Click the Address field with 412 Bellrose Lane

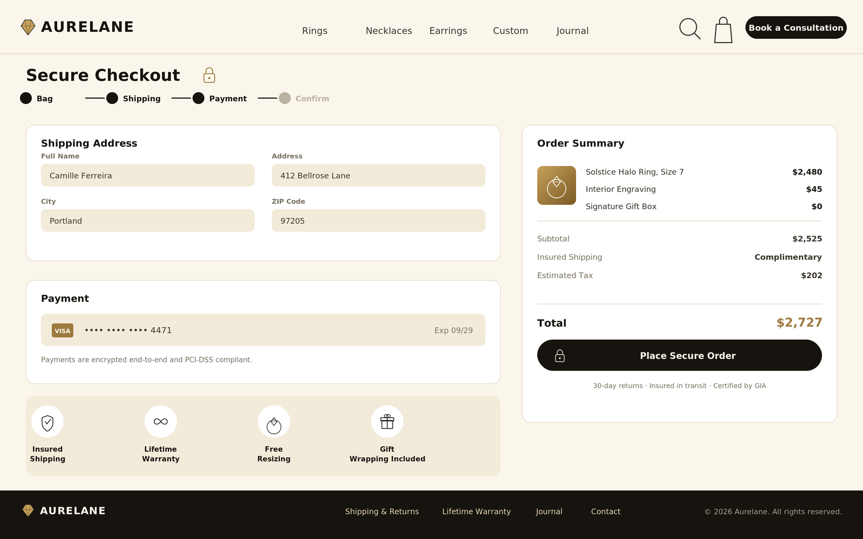[x=379, y=175]
